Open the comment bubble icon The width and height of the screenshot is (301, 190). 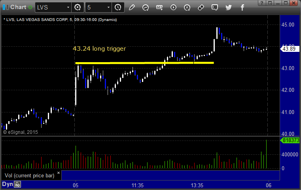pos(215,8)
